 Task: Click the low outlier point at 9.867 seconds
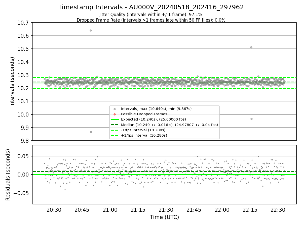91,132
